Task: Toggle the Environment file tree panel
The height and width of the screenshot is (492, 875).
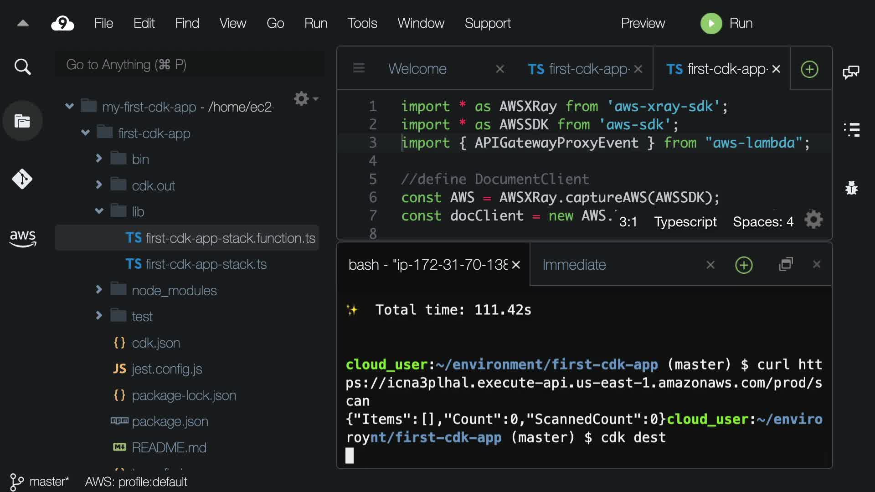Action: click(x=22, y=121)
